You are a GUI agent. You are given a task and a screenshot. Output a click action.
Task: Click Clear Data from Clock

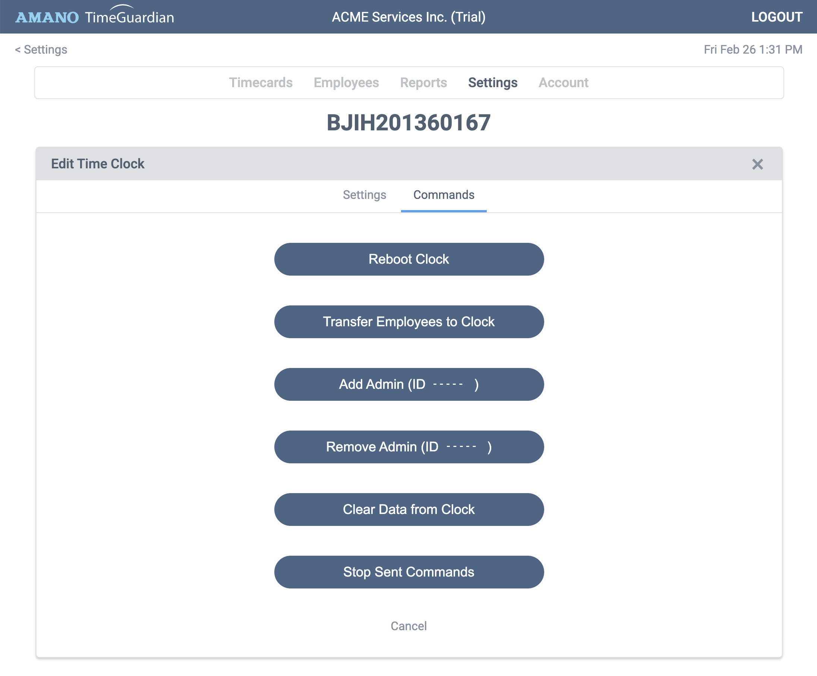(x=408, y=509)
